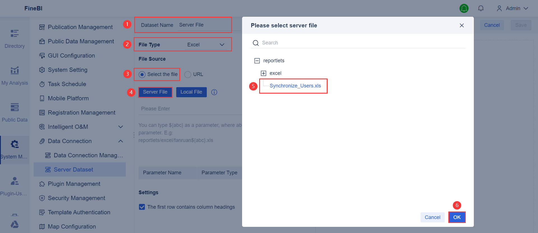This screenshot has height=233, width=538.
Task: Open Plugin Management in the menu
Action: click(x=74, y=184)
